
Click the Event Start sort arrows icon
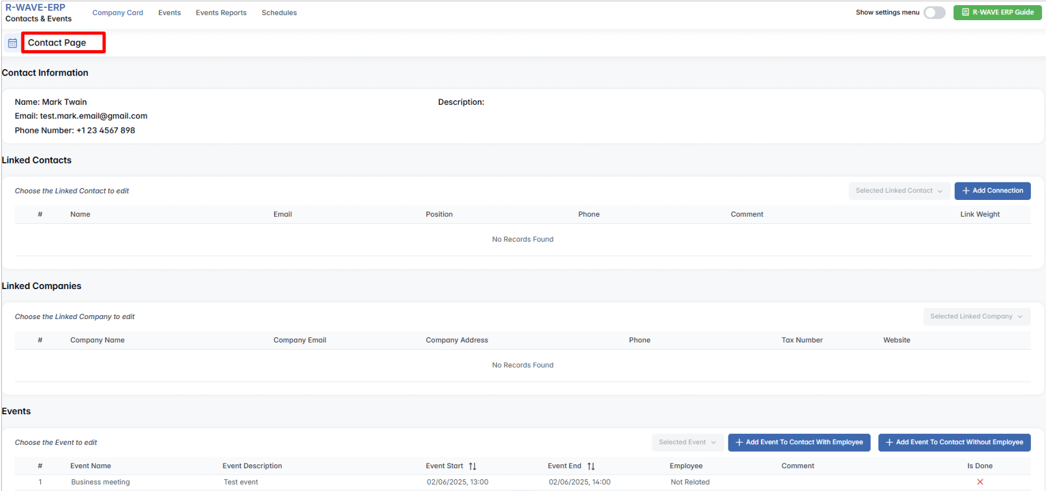473,466
